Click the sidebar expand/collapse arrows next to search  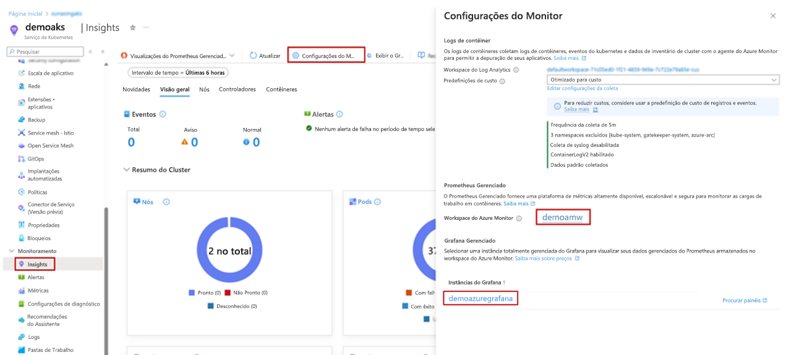pyautogui.click(x=91, y=52)
